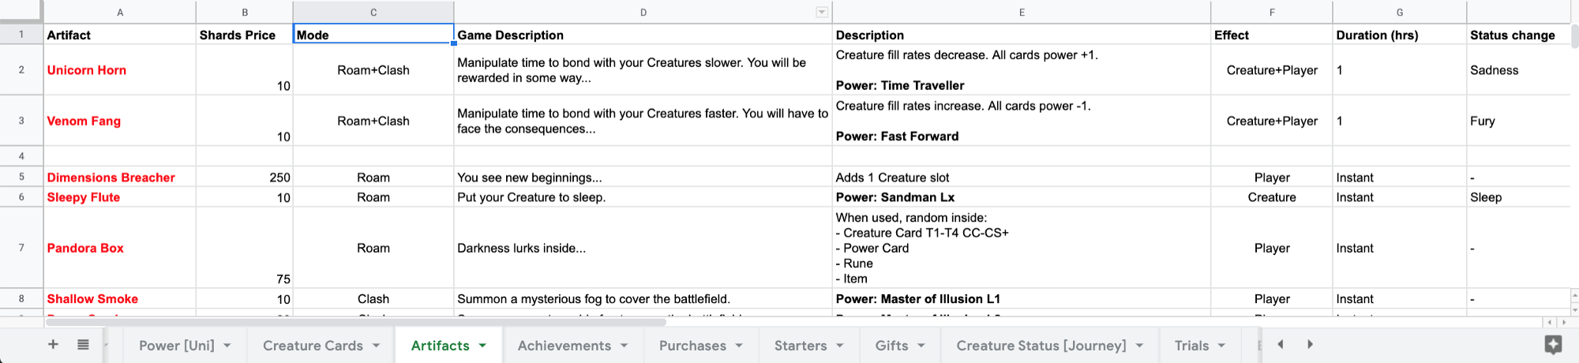
Task: Select the column E header
Action: click(1021, 12)
